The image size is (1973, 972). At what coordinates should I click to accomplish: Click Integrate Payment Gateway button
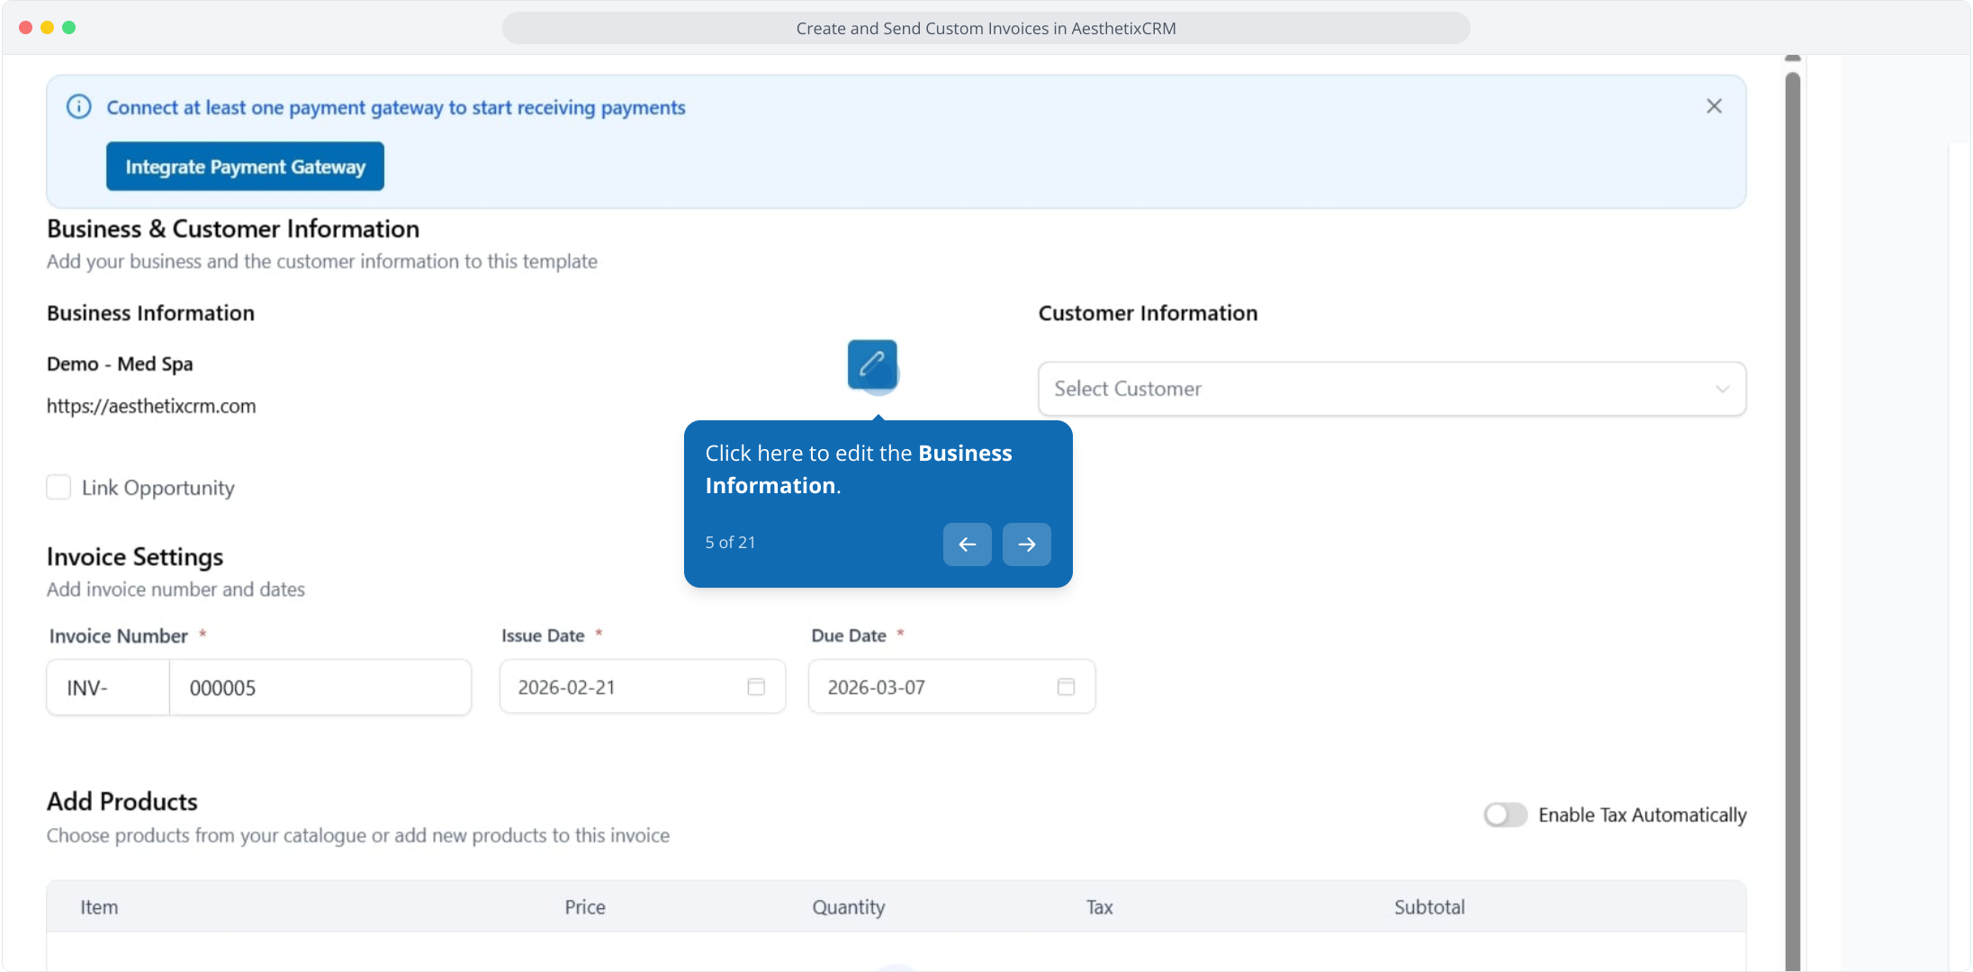coord(245,166)
